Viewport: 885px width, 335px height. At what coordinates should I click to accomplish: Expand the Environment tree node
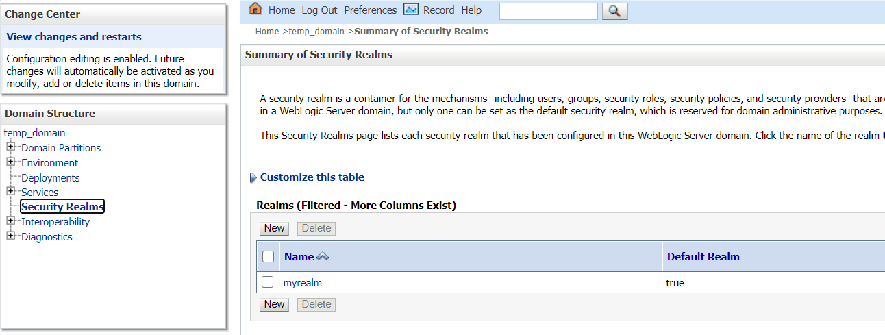pyautogui.click(x=11, y=162)
